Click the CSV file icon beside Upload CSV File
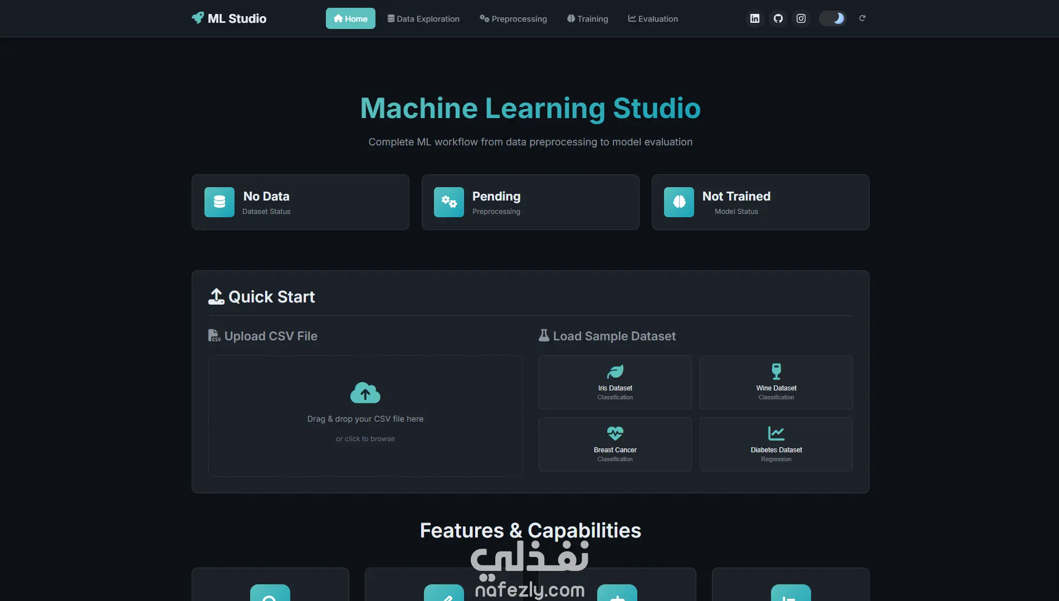Image resolution: width=1059 pixels, height=601 pixels. point(214,336)
